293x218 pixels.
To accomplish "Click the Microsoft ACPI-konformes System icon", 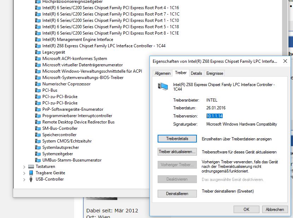I will [x=38, y=59].
